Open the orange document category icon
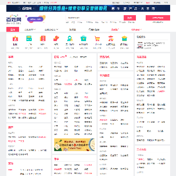This screenshot has height=176, width=176. point(43,39)
